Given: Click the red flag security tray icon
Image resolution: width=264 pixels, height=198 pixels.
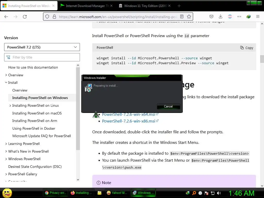Looking at the screenshot, I should (207, 193).
